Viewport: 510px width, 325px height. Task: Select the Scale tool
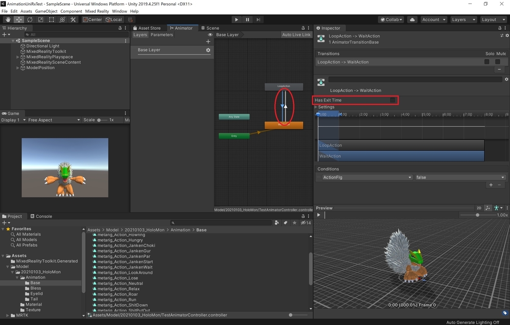click(40, 20)
